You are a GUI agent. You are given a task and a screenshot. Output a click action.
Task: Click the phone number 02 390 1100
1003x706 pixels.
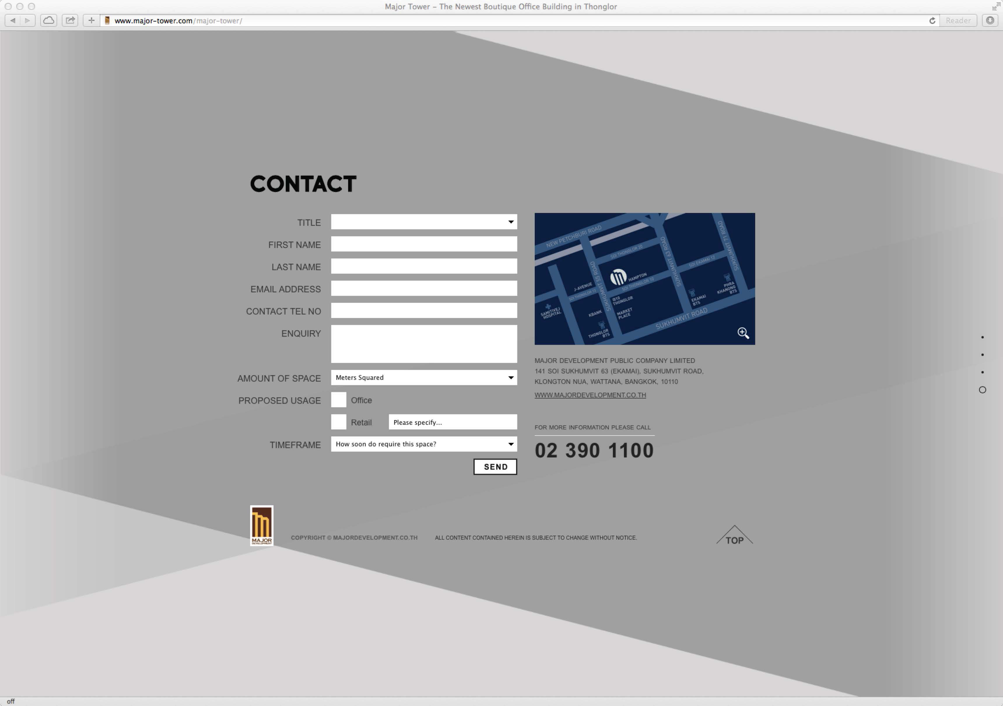pos(594,451)
